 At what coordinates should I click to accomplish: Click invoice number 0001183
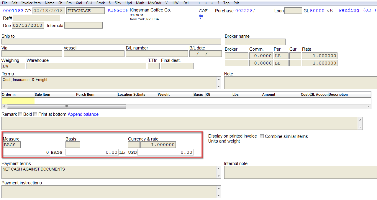pyautogui.click(x=13, y=11)
